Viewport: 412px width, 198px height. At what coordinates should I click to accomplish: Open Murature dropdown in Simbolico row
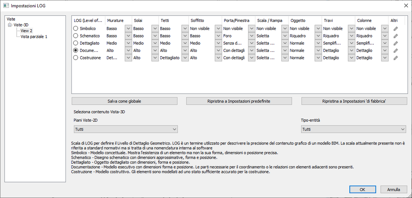coord(128,28)
